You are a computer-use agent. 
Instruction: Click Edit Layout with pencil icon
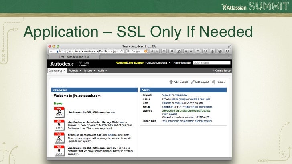(200, 82)
